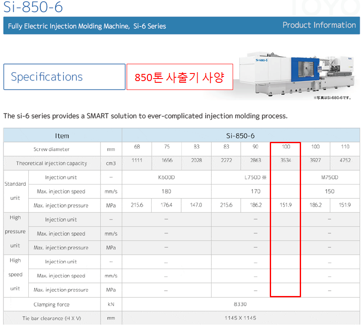Click the "Standard unit" group label

[x=15, y=191]
